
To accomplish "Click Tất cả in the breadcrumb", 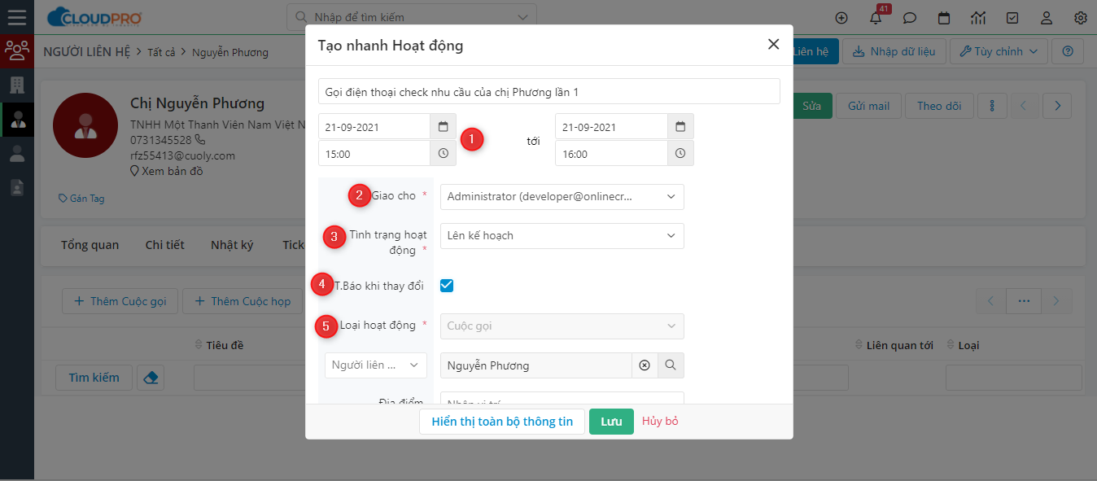I will click(x=162, y=52).
